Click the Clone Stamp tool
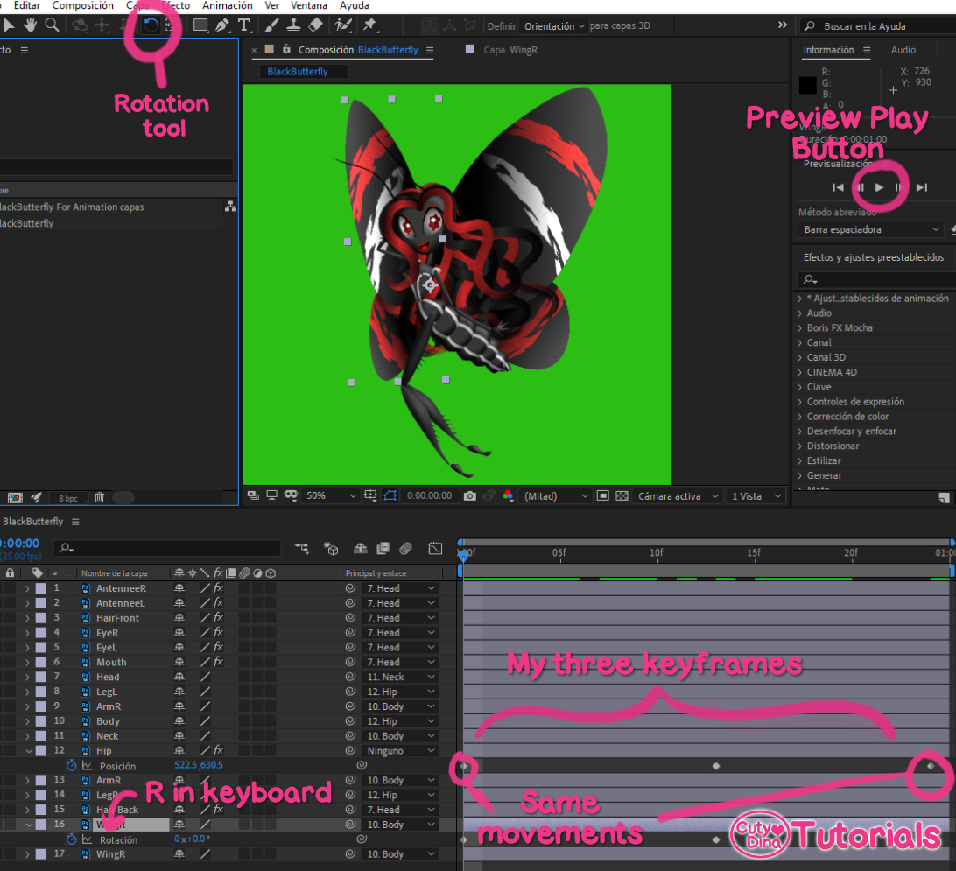 (294, 25)
